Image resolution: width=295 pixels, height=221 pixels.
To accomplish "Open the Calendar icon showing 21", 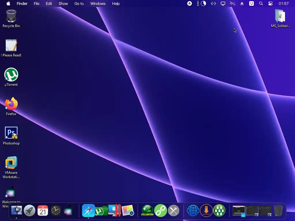I will (43, 210).
